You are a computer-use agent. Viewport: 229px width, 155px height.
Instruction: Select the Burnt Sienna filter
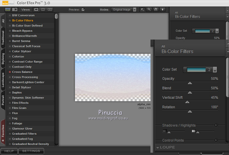tap(21, 41)
